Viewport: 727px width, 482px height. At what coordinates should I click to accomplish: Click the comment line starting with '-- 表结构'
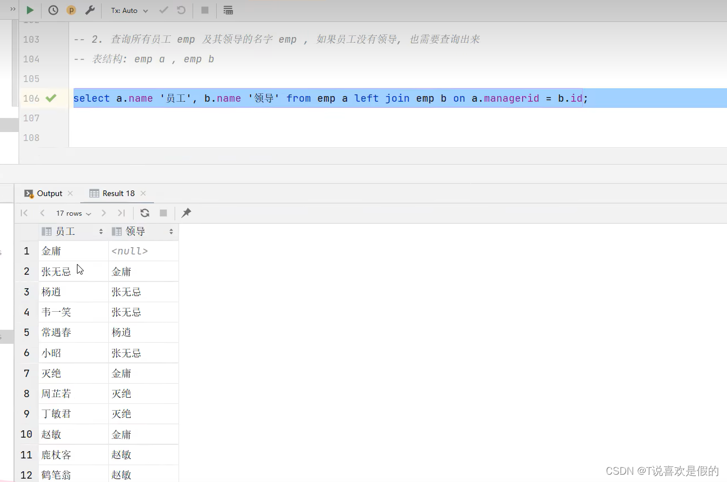point(144,59)
